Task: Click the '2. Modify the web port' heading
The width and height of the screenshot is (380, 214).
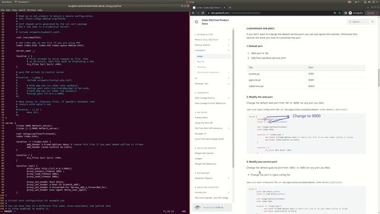Action: (x=259, y=97)
